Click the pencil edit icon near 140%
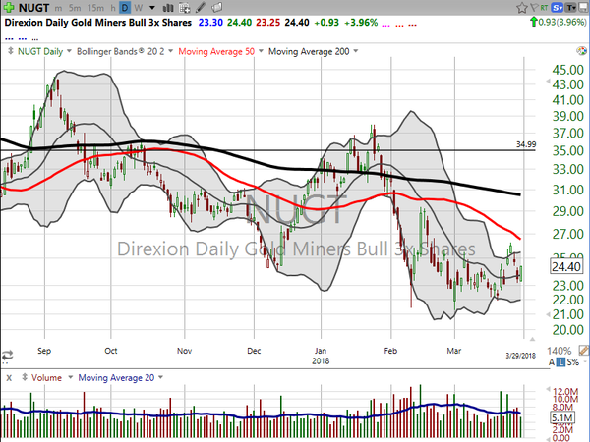Screen dimensions: 590x442 583,351
